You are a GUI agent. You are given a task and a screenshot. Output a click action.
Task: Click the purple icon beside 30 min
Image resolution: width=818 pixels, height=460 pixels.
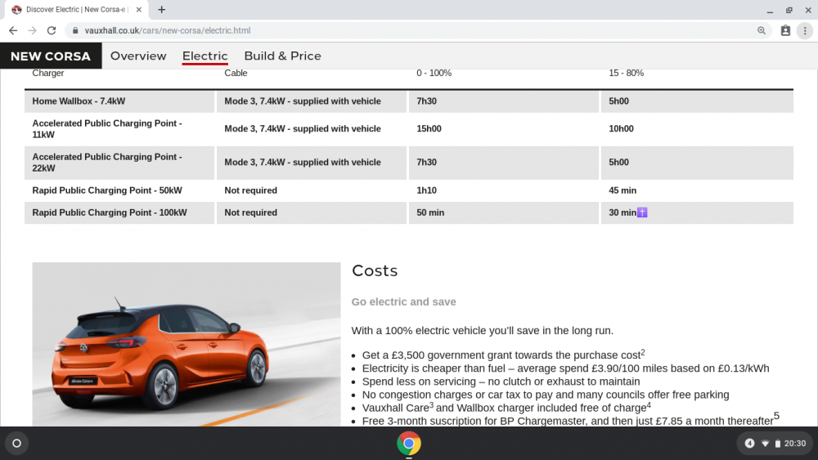pos(642,212)
